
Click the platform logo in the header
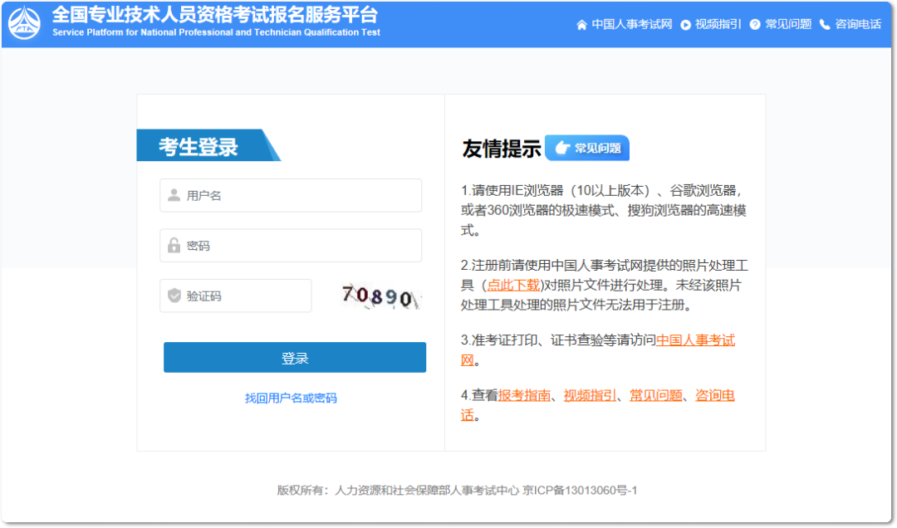[25, 24]
